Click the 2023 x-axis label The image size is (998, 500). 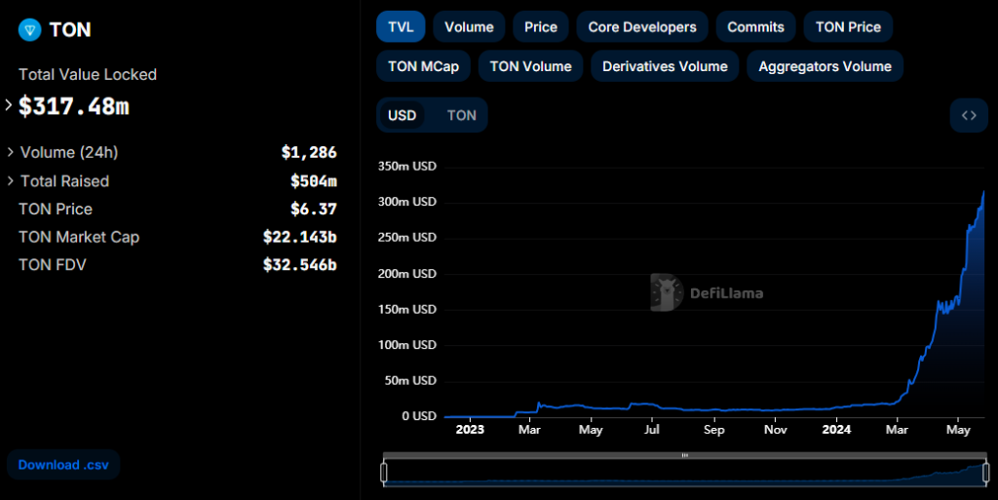[x=470, y=430]
